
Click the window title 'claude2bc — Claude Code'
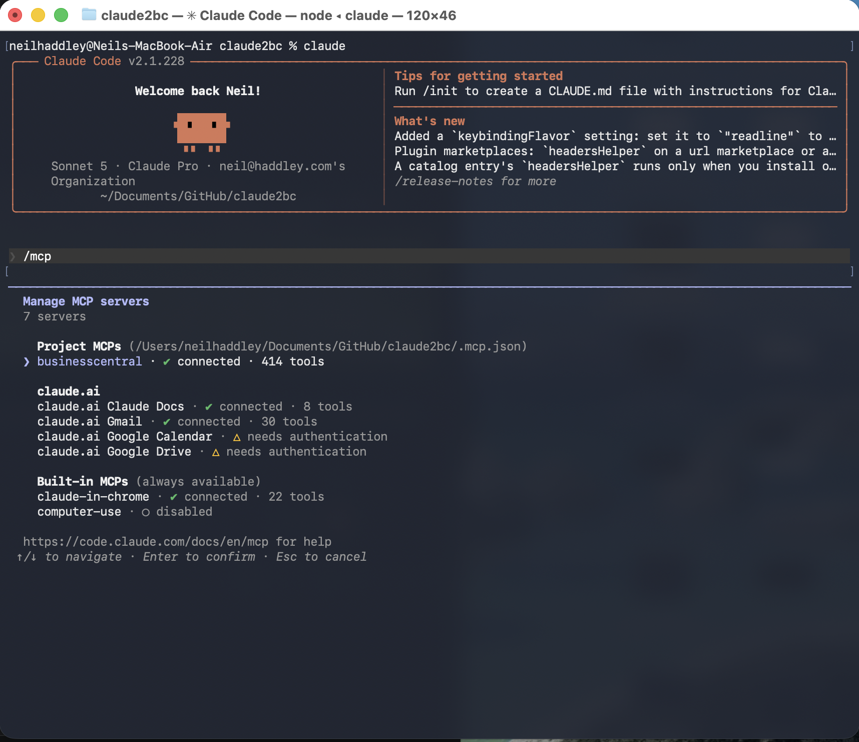pyautogui.click(x=278, y=16)
